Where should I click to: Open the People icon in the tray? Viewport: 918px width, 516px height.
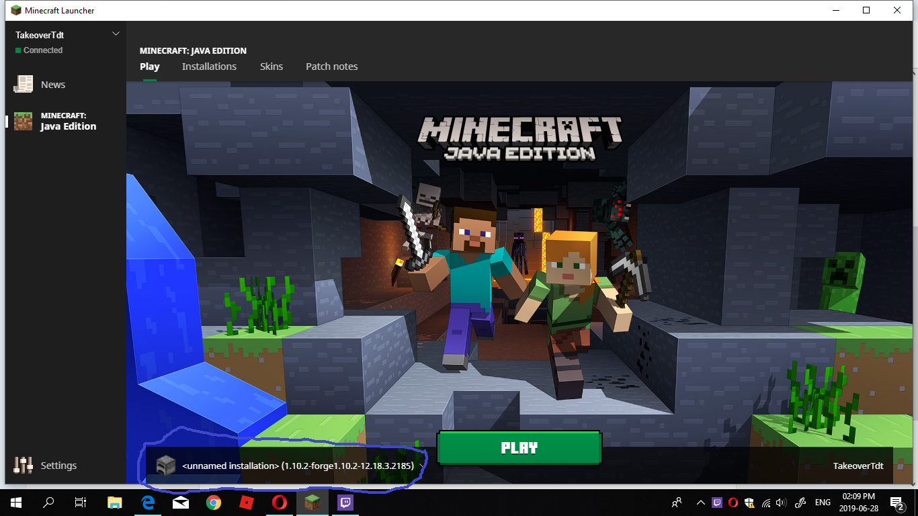(x=677, y=503)
